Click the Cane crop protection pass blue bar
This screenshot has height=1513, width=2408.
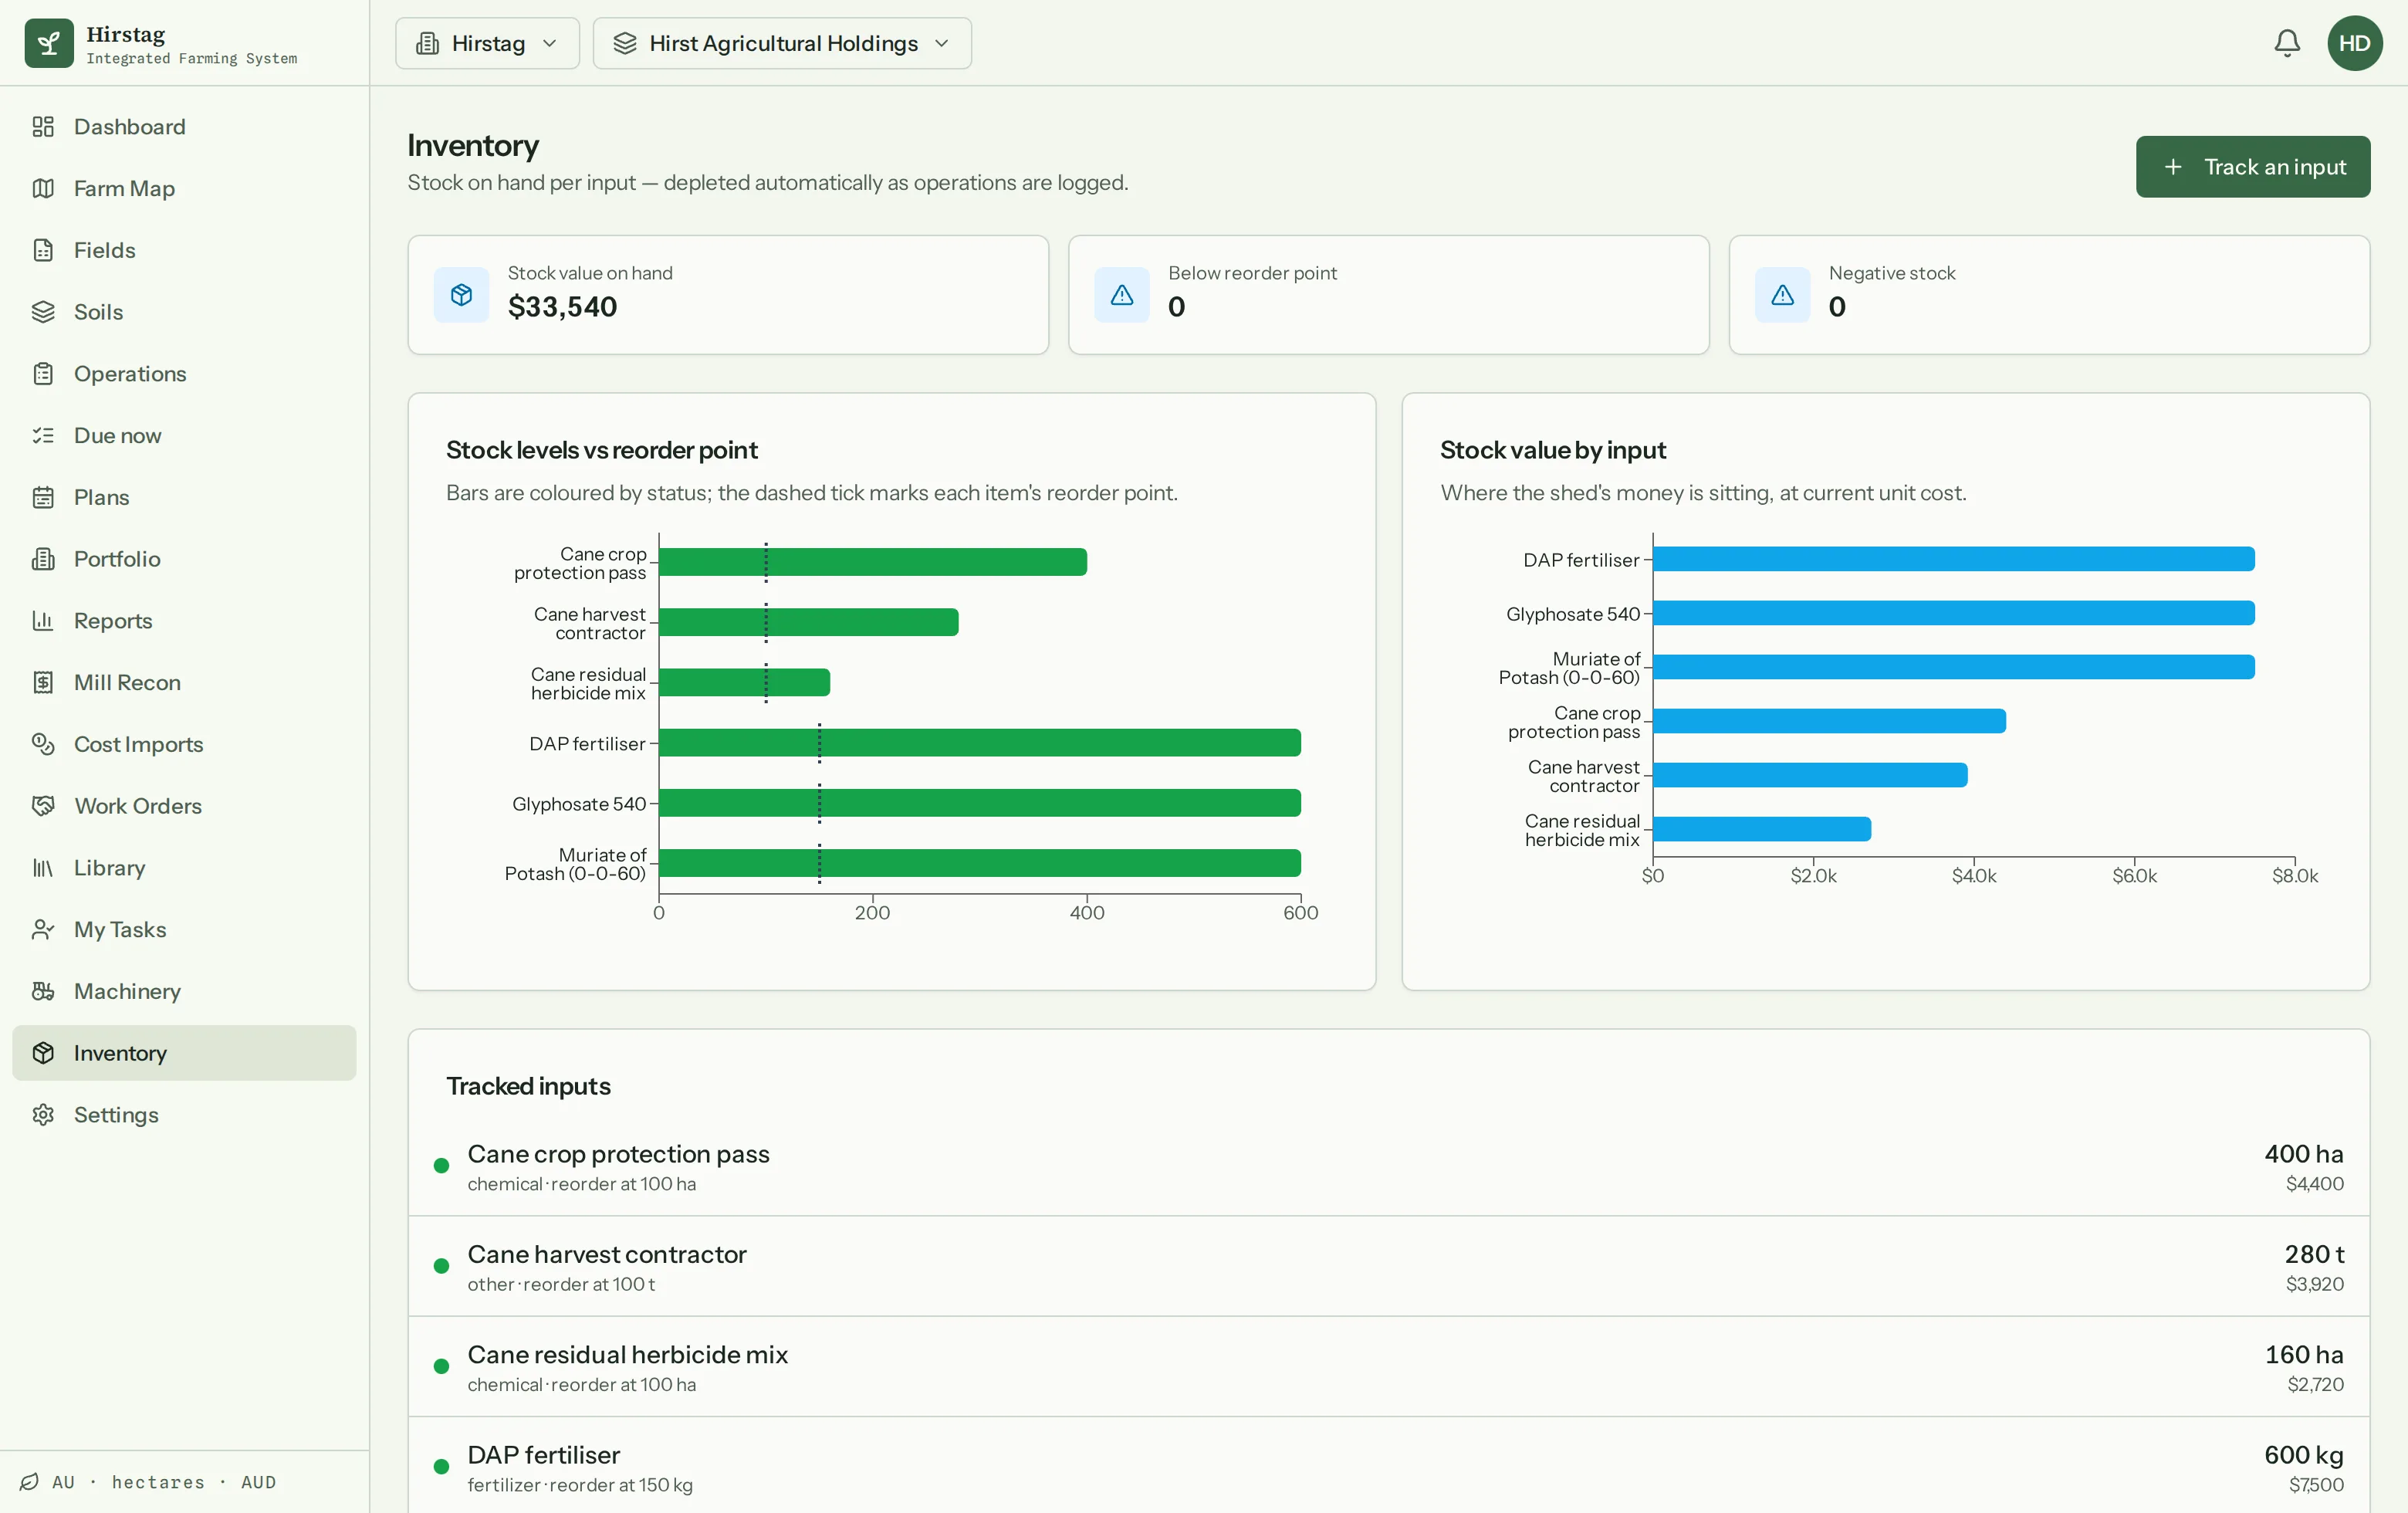(1830, 721)
